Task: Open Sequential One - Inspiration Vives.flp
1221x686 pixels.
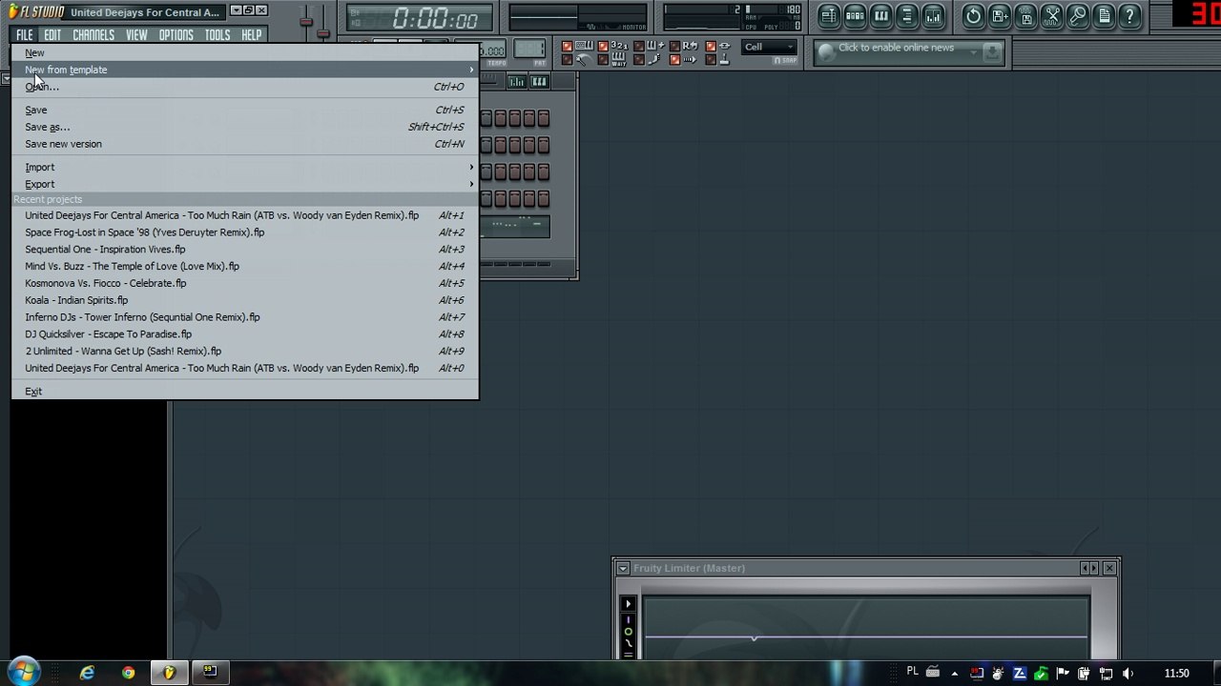Action: (x=244, y=250)
